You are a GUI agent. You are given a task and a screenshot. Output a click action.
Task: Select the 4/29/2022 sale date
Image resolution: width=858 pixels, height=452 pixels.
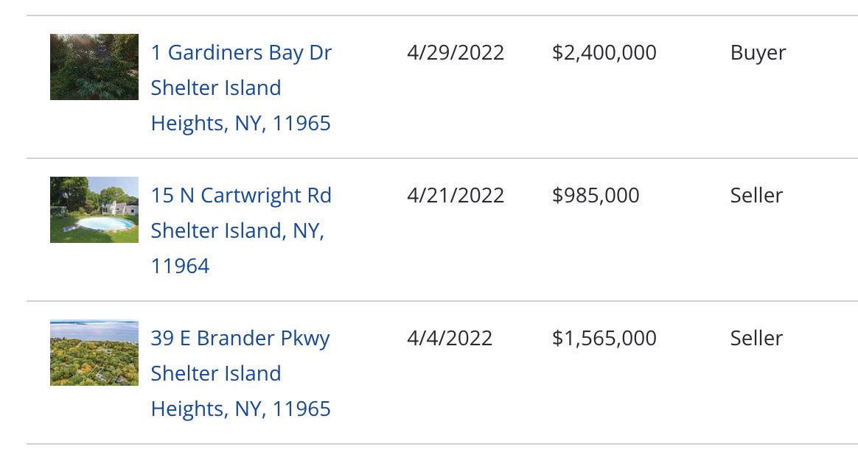pyautogui.click(x=456, y=52)
